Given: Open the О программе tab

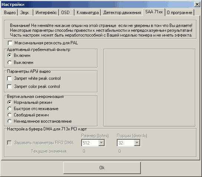Looking at the screenshot, I should 179,13.
